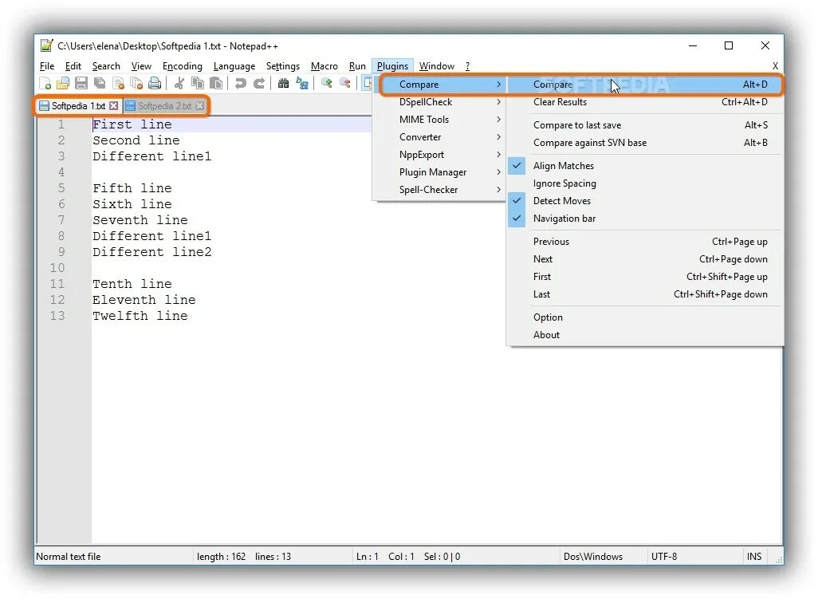
Task: Run Compare against SVN base
Action: [590, 143]
